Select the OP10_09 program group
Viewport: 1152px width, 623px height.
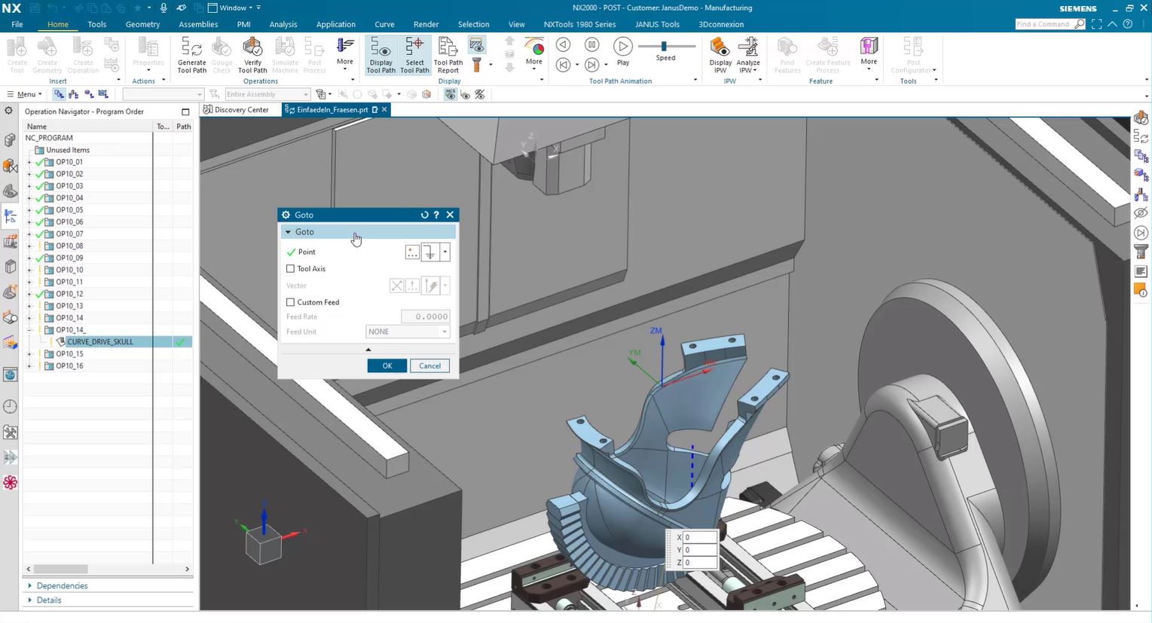(x=69, y=258)
